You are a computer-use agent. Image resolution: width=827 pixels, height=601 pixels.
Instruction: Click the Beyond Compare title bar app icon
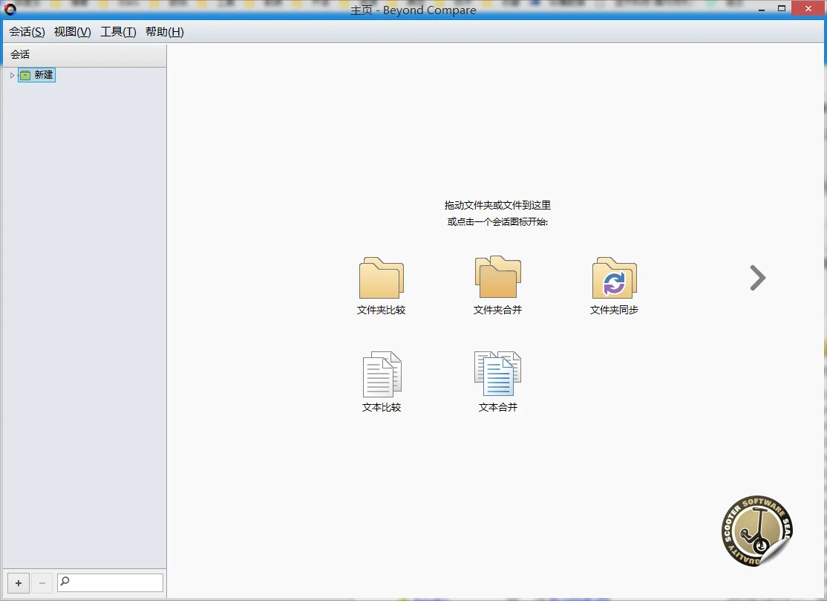pyautogui.click(x=10, y=9)
